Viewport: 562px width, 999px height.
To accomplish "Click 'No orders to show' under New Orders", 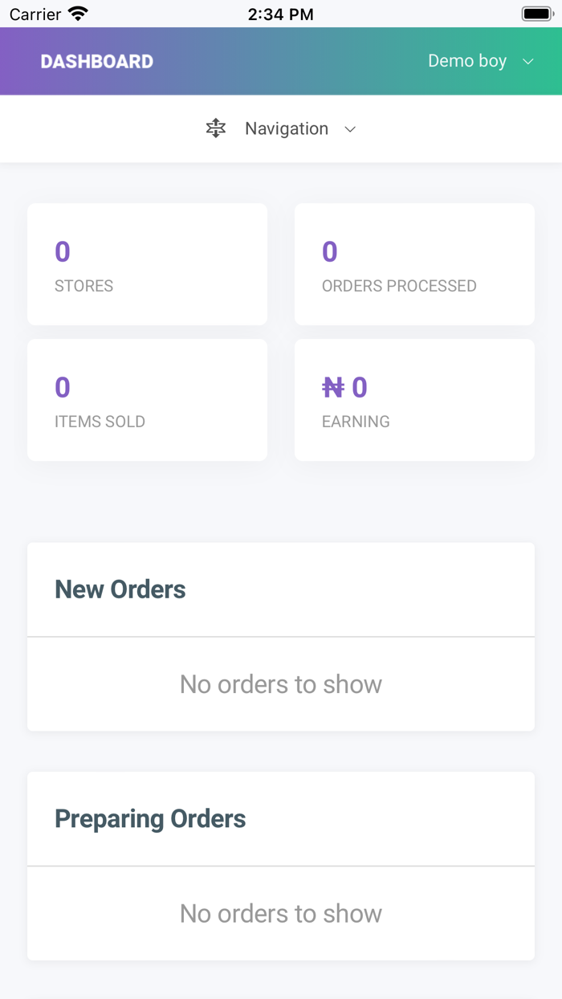I will [281, 684].
